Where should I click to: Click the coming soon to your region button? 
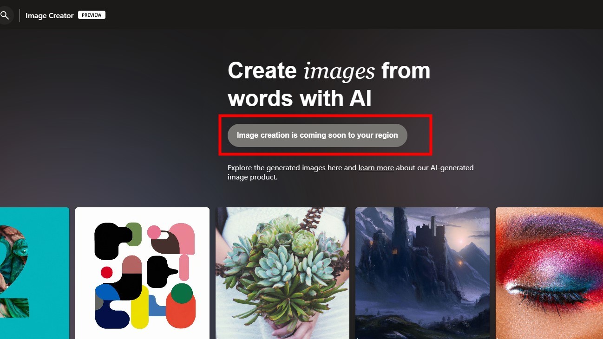coord(317,135)
